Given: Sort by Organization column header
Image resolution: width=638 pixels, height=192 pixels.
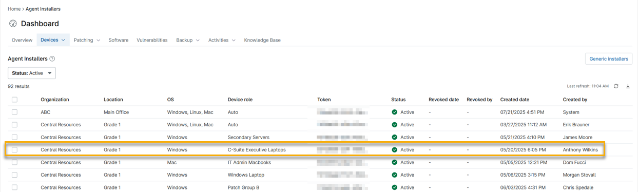Looking at the screenshot, I should point(55,100).
